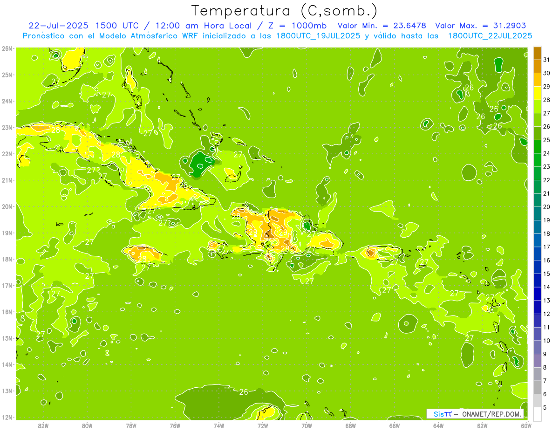This screenshot has width=559, height=432.
Task: Click the '15N' latitude axis label
Action: coord(7,338)
